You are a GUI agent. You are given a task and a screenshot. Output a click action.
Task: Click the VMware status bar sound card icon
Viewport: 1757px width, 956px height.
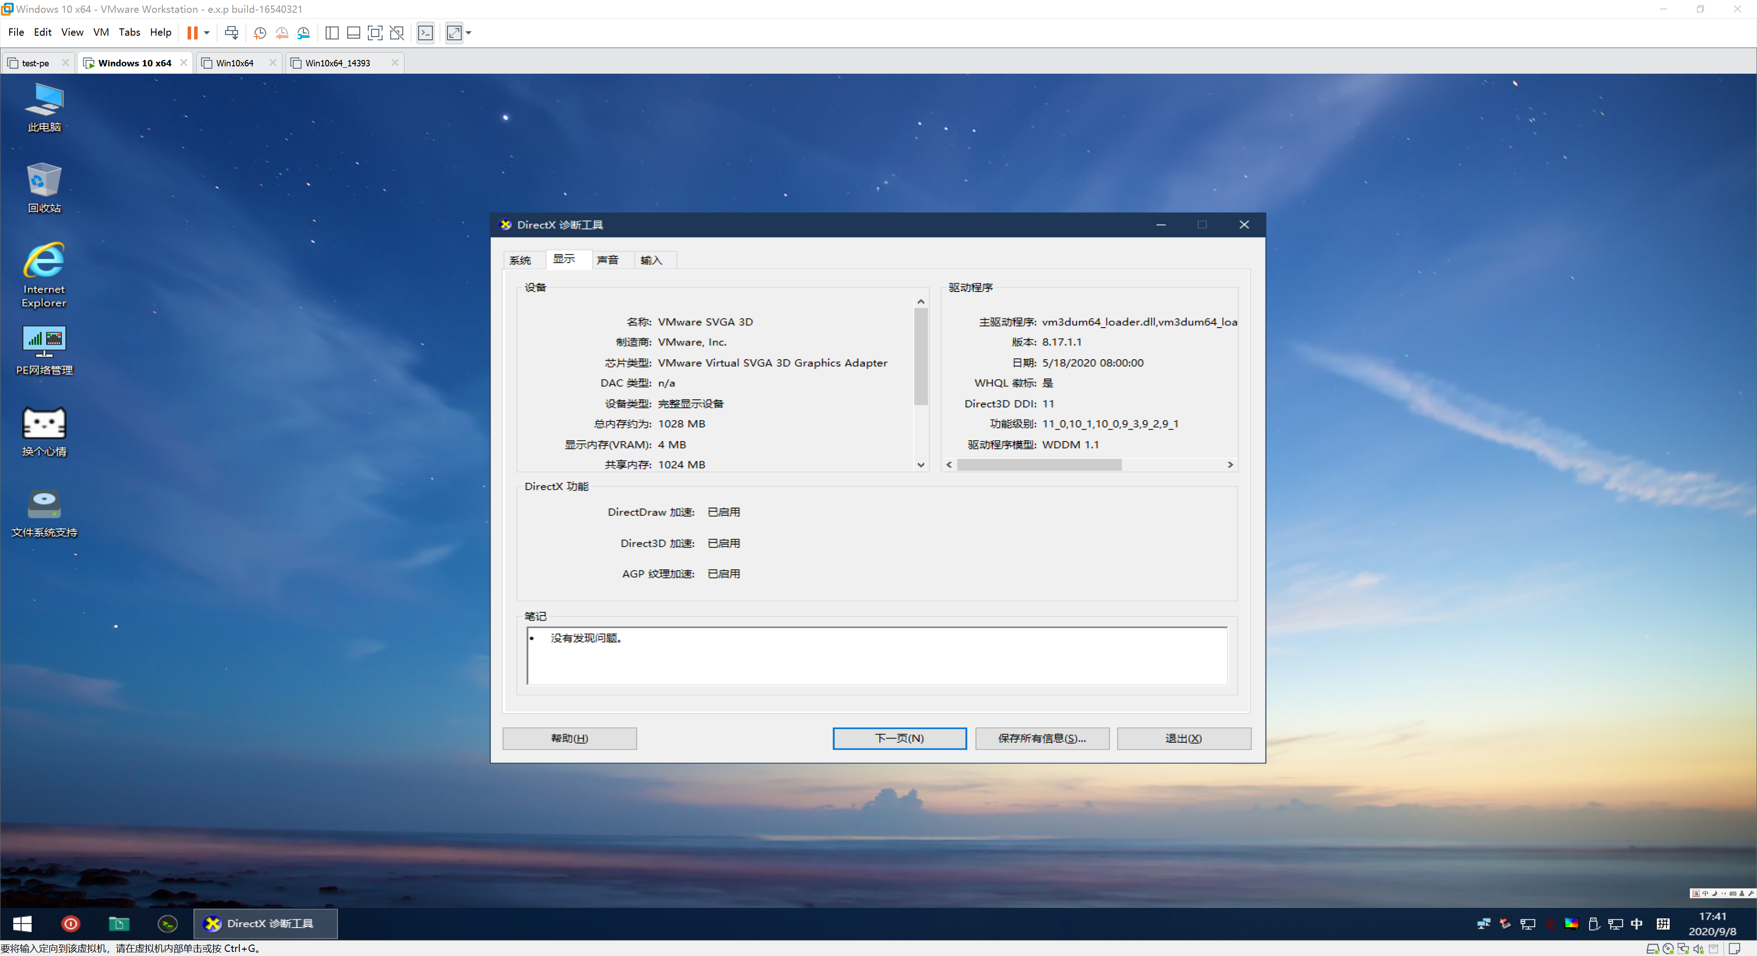coord(1698,949)
